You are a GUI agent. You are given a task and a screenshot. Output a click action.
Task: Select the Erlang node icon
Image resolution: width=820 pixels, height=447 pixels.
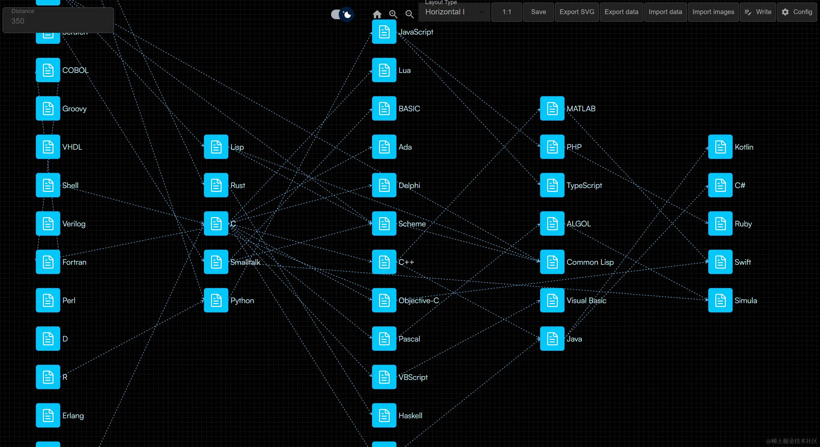(x=48, y=415)
